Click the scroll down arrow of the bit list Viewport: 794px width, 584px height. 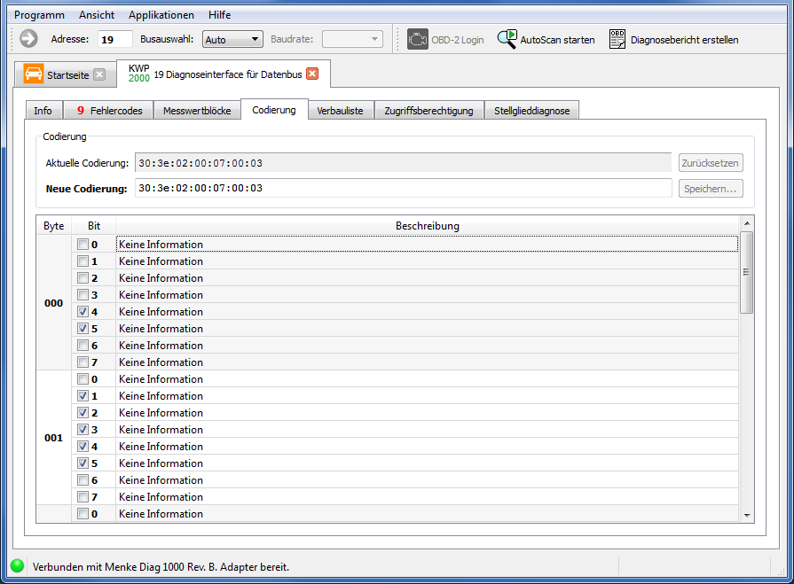[747, 515]
